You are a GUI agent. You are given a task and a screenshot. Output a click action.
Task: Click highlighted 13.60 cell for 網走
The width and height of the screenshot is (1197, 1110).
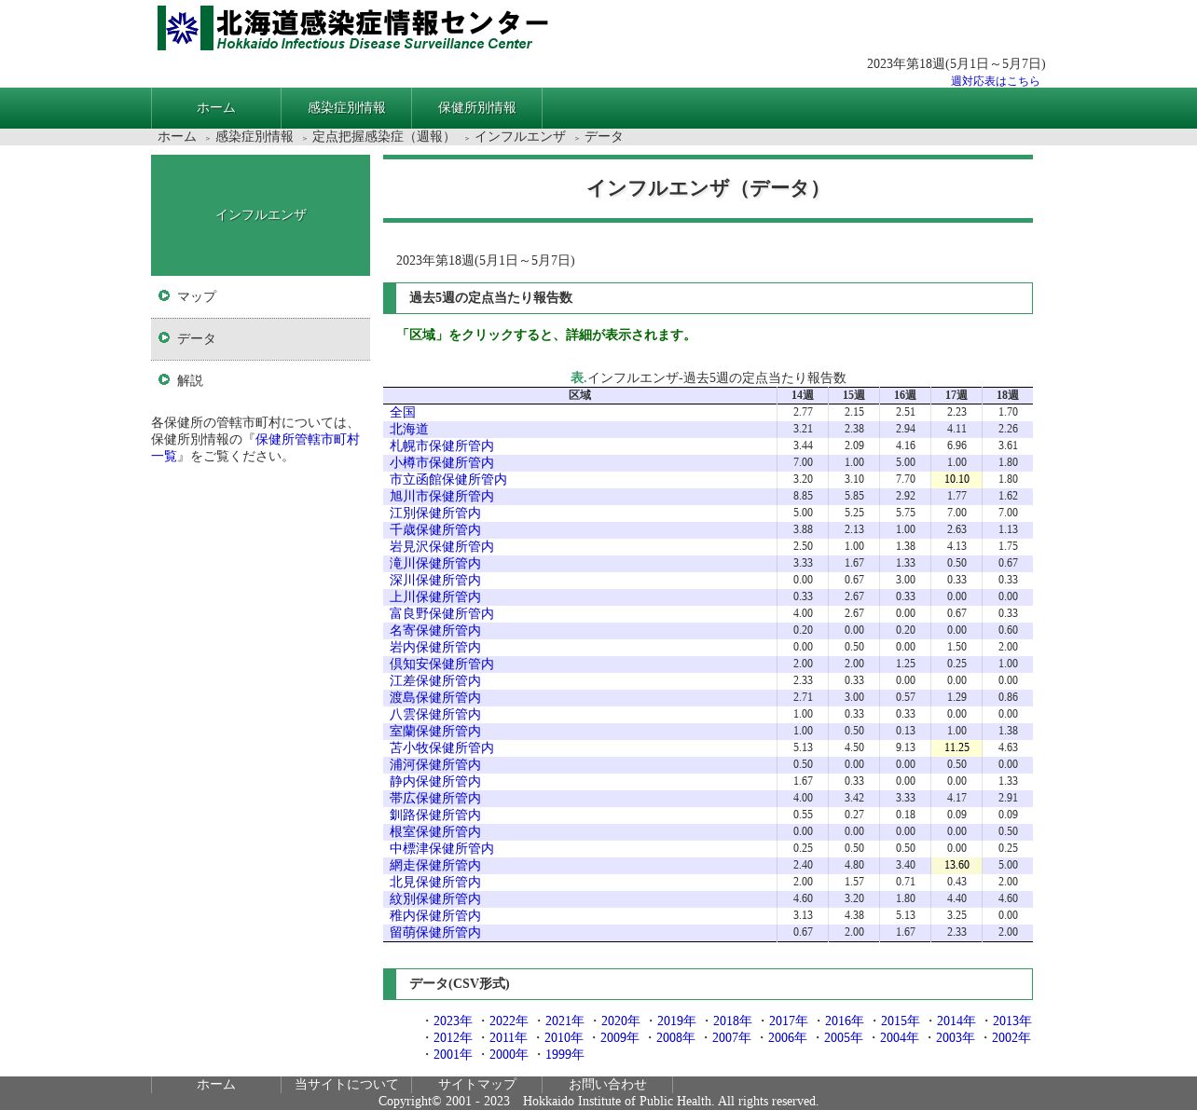[956, 865]
